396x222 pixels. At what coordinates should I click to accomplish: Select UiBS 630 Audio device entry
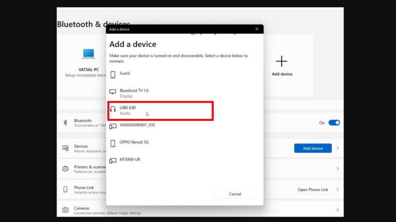click(x=161, y=111)
